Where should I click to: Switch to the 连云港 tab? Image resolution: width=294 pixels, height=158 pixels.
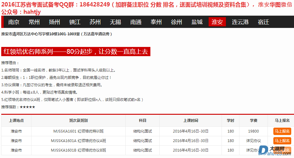pos(240,22)
